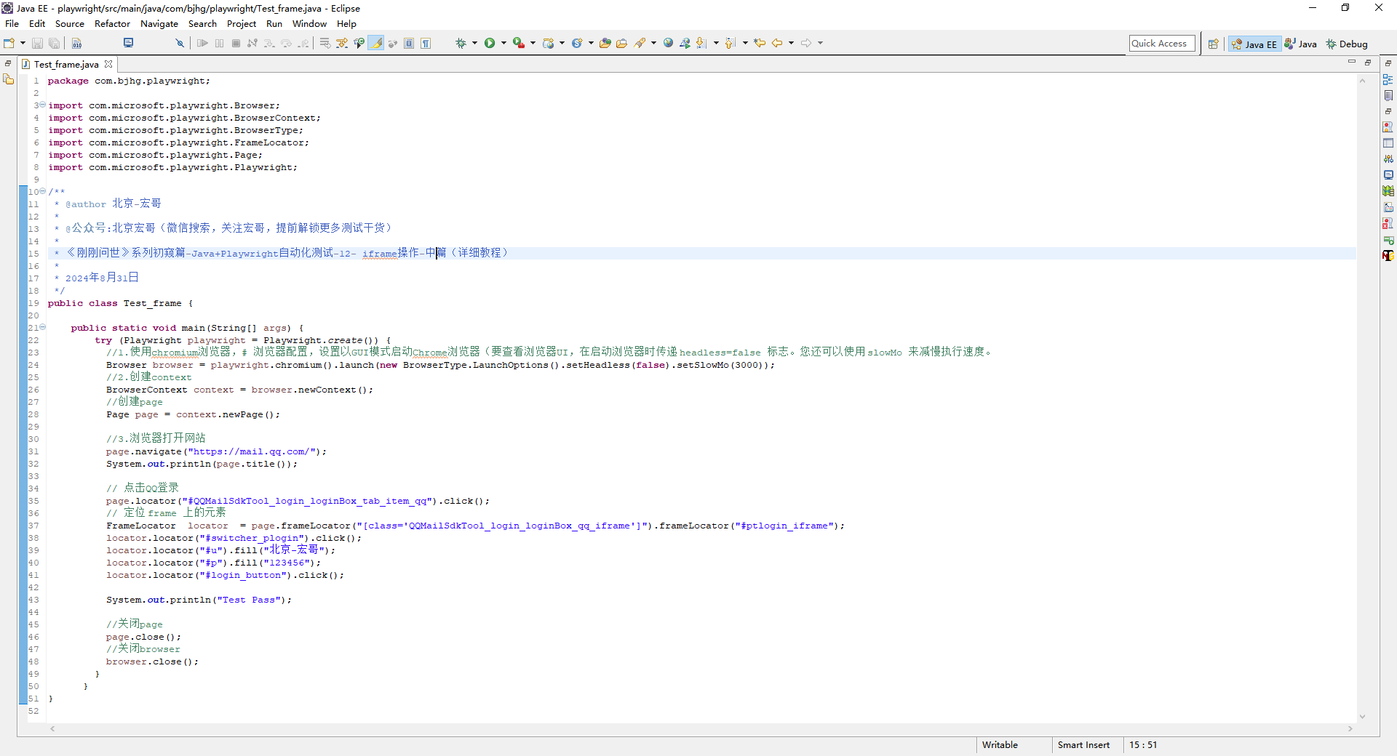
Task: Open the Back history dropdown arrow
Action: (791, 44)
